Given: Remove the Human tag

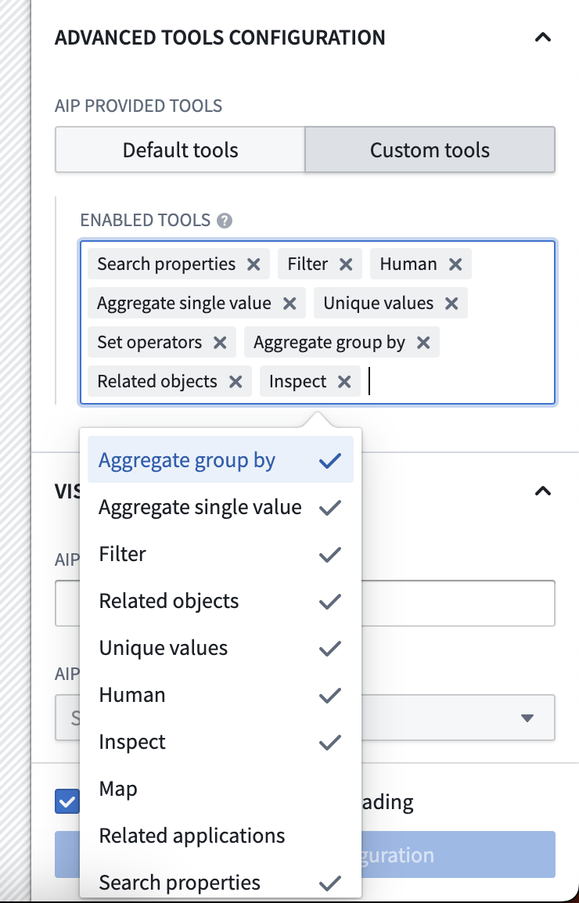Looking at the screenshot, I should point(455,264).
